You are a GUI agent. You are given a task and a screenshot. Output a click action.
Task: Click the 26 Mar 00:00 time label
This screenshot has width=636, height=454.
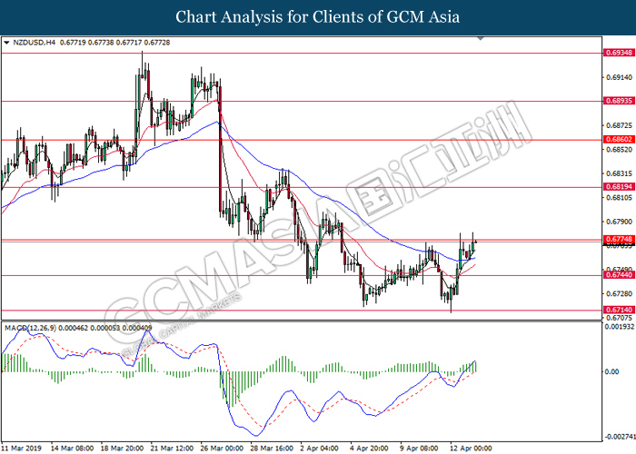point(222,449)
